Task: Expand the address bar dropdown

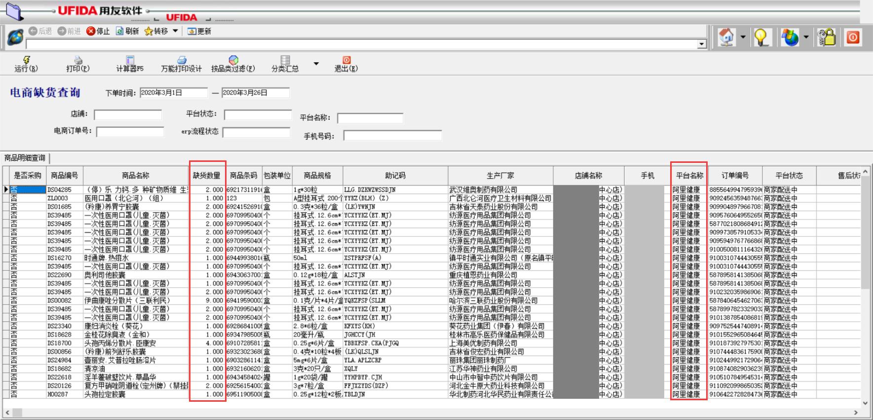Action: click(701, 44)
